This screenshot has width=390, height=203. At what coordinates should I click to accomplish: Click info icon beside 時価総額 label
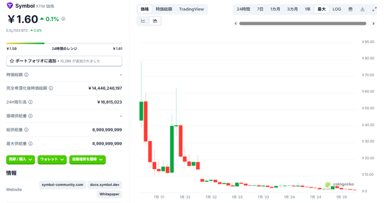(x=26, y=75)
